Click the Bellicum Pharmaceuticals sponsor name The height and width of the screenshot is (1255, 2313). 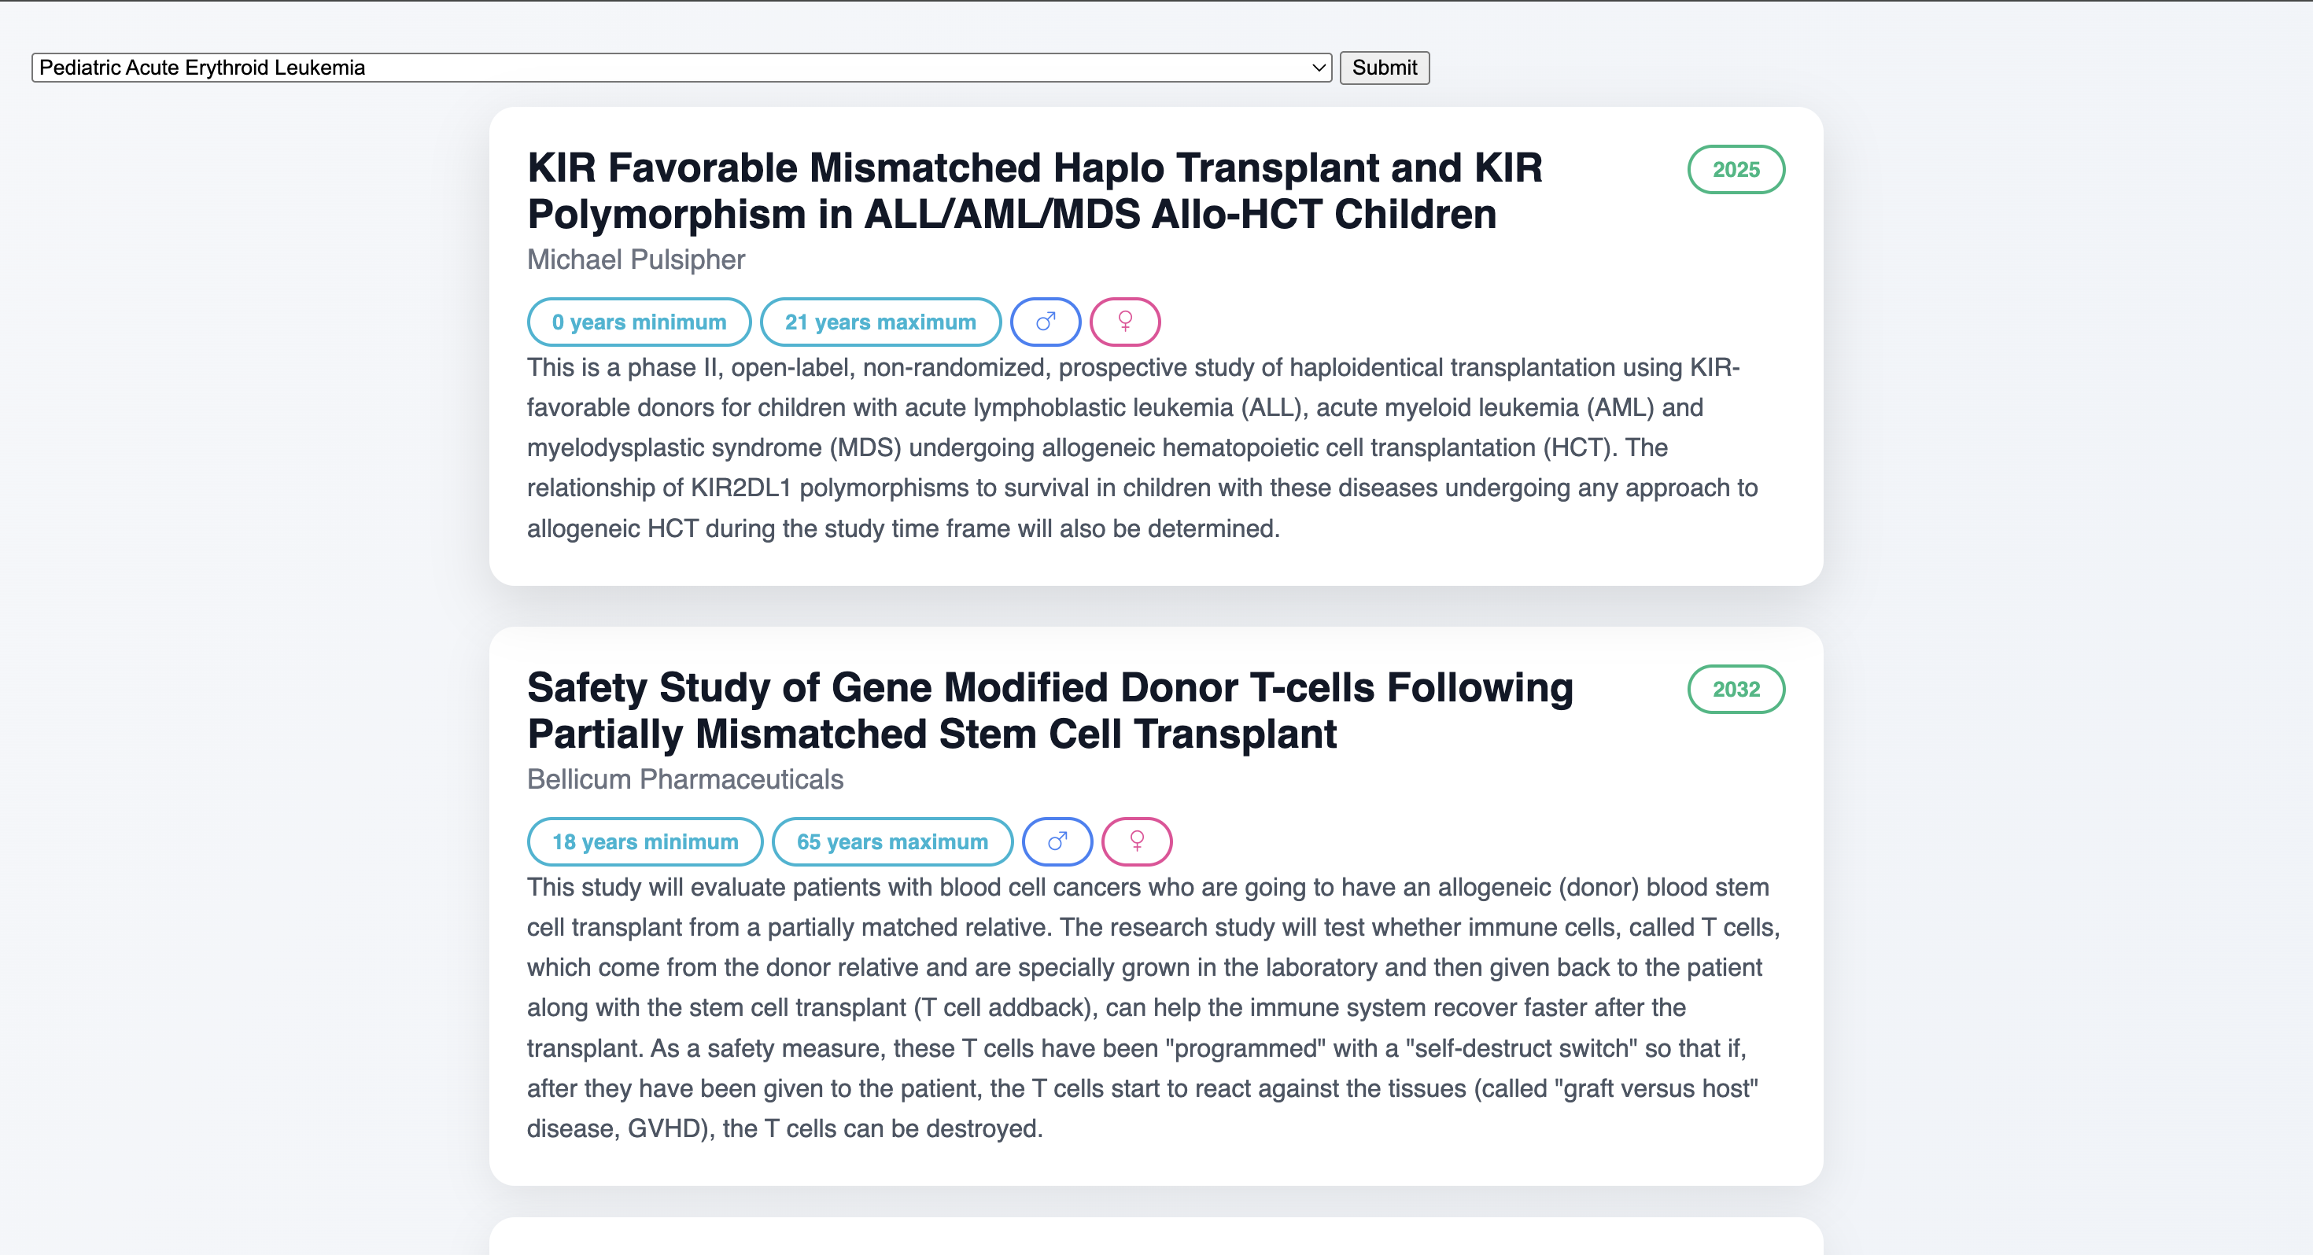click(x=685, y=779)
